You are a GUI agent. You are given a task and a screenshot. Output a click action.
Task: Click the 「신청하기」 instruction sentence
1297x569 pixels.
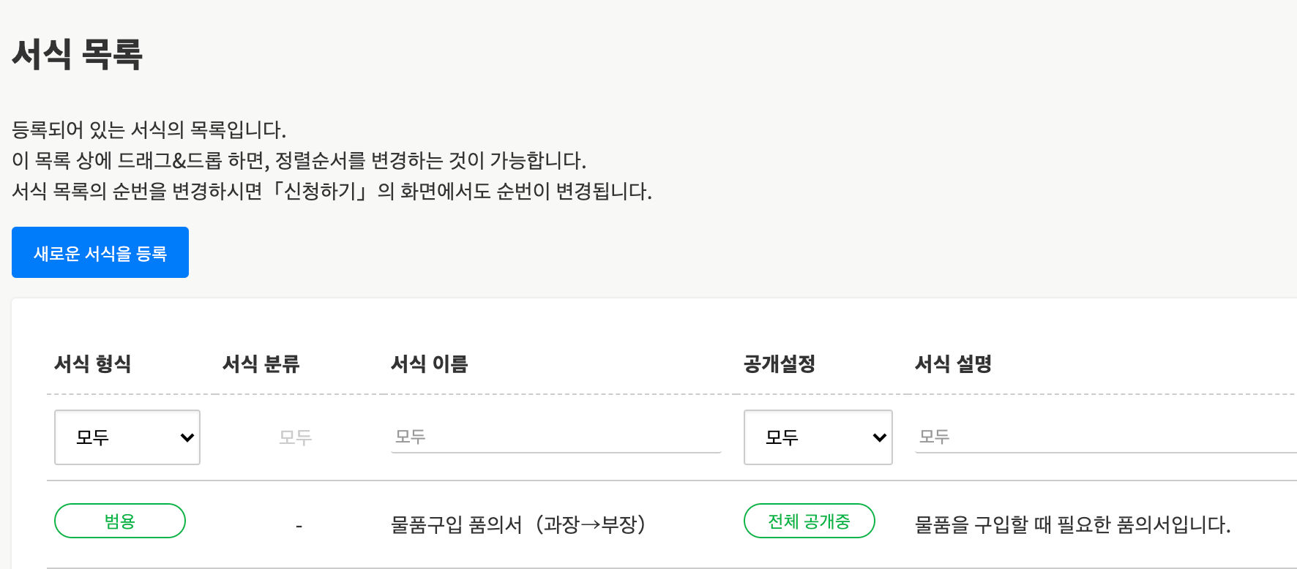332,192
